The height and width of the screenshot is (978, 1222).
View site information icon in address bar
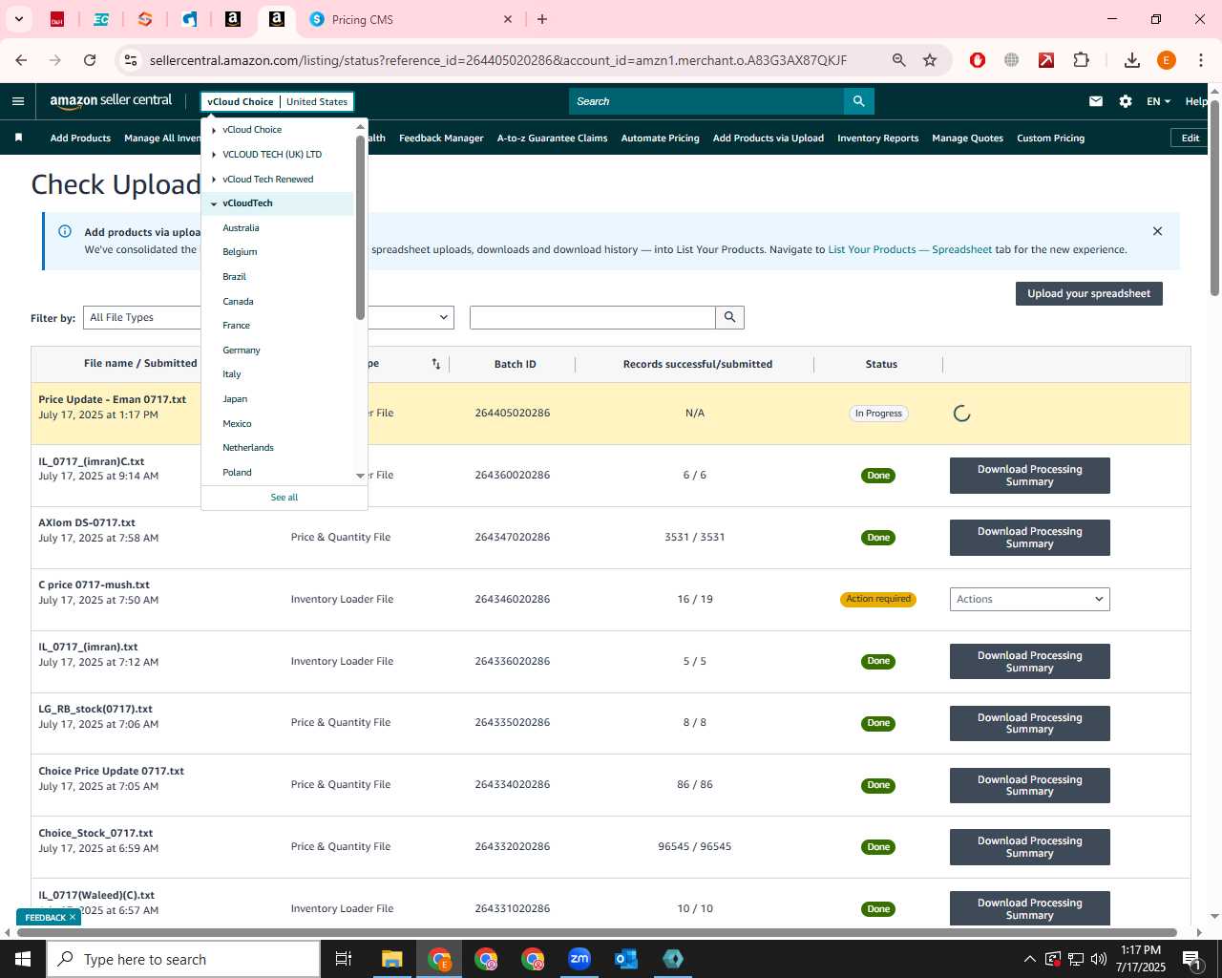tap(131, 60)
